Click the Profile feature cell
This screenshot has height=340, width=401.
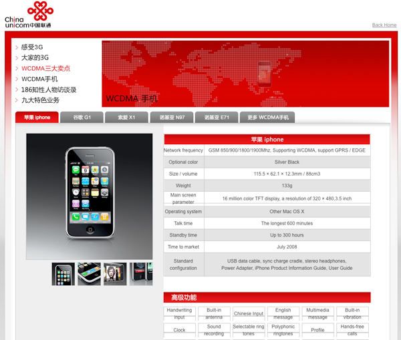(x=317, y=330)
